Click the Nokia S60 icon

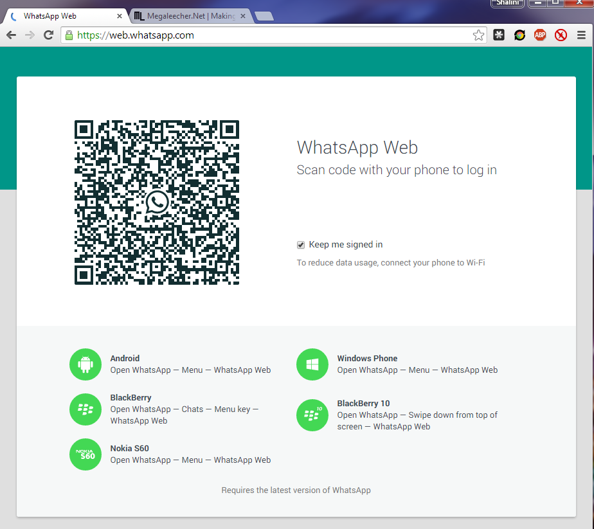[85, 454]
